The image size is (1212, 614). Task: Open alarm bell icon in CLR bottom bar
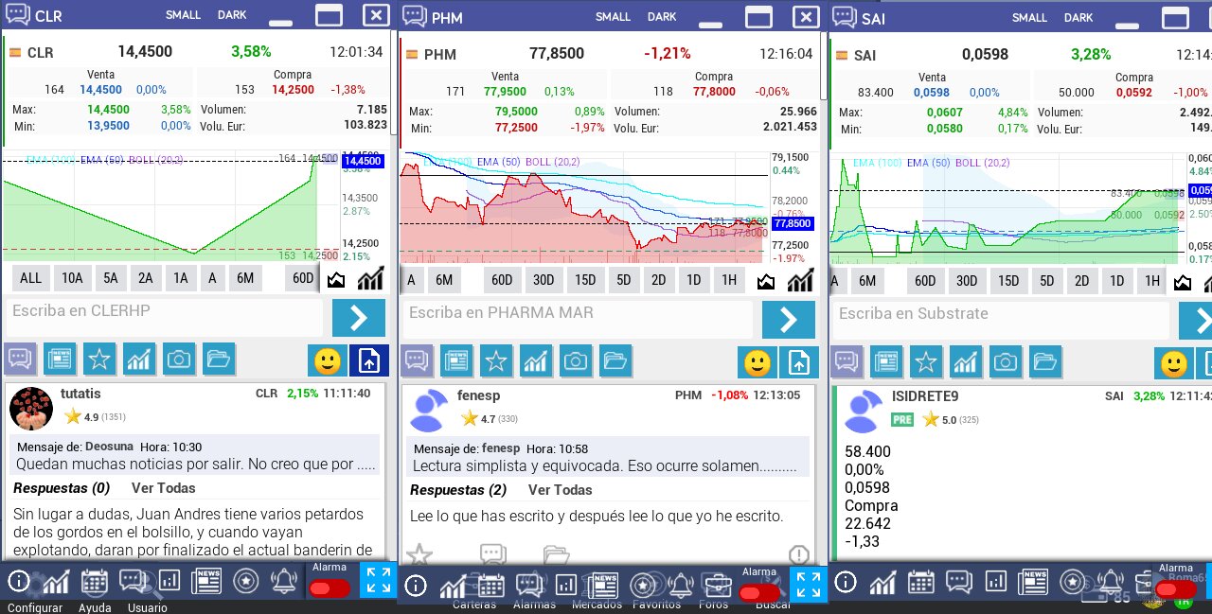click(284, 581)
